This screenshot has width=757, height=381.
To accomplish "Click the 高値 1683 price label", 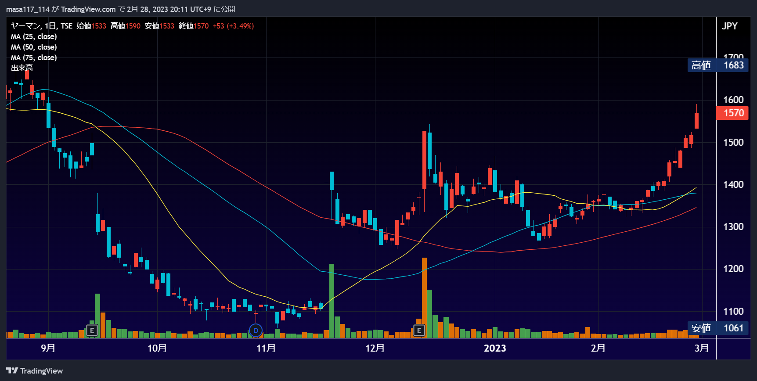I will (718, 65).
